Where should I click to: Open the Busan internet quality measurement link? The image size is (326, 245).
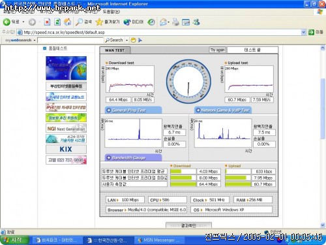[x=66, y=86]
